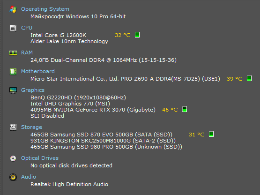Screen dimensions: 260x195
Task: Open the Audio section heading
Action: pyautogui.click(x=29, y=177)
